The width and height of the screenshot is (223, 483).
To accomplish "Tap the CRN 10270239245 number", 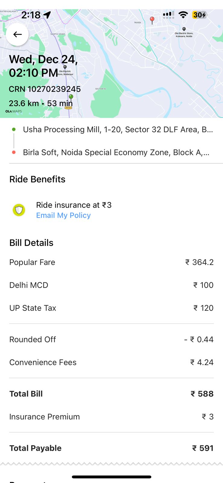I will pyautogui.click(x=45, y=89).
